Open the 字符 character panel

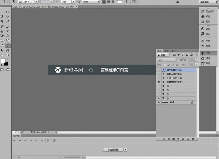pyautogui.click(x=209, y=41)
